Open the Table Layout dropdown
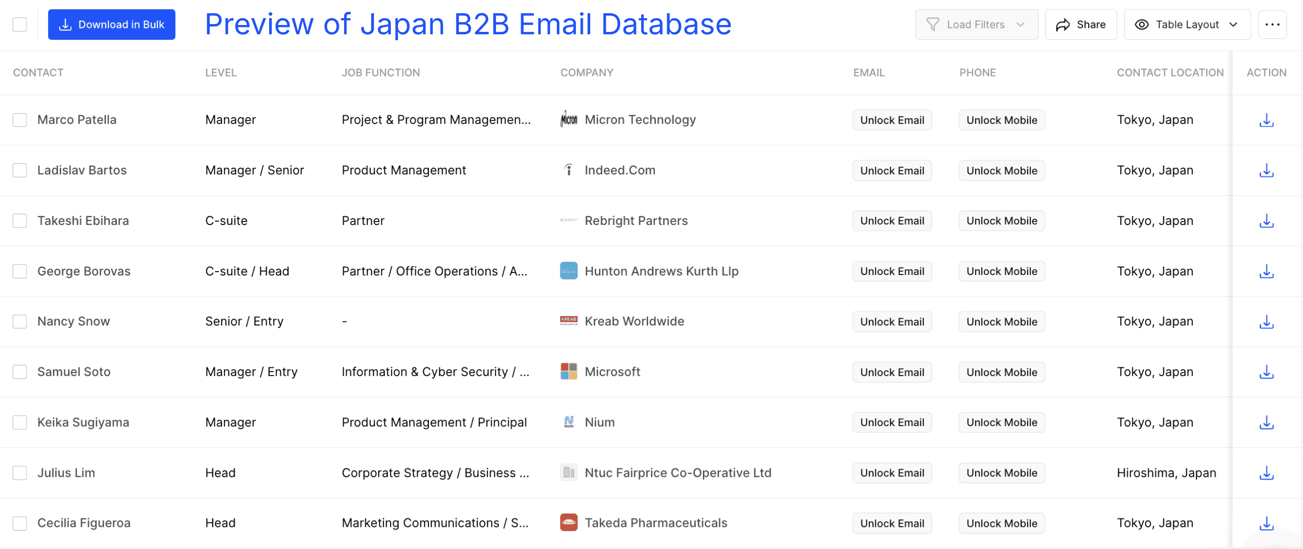 (1233, 24)
